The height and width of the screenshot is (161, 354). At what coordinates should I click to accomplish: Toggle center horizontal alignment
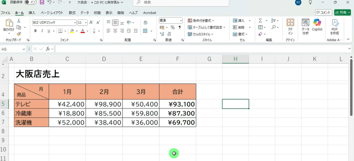click(115, 31)
